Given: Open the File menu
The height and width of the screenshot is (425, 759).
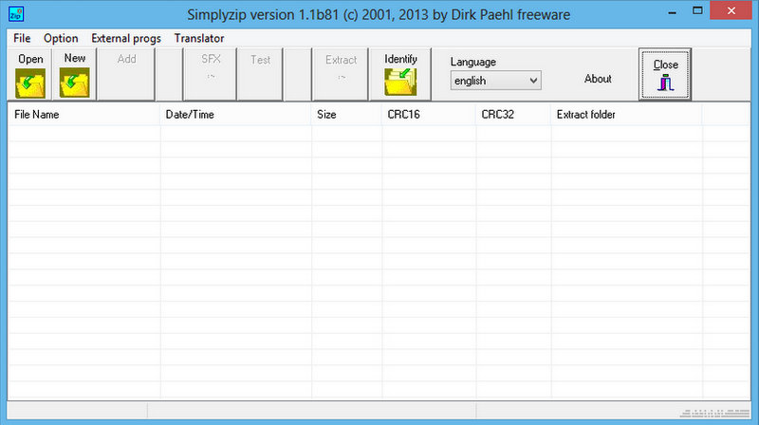Looking at the screenshot, I should [x=22, y=38].
